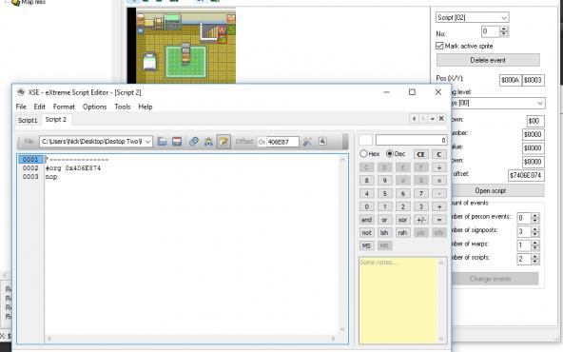This screenshot has height=352, width=563.
Task: Click the debug bug icon
Action: click(208, 142)
